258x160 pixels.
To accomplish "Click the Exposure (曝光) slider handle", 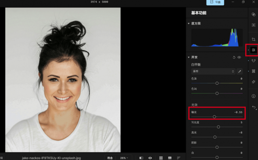I will 214,117.
